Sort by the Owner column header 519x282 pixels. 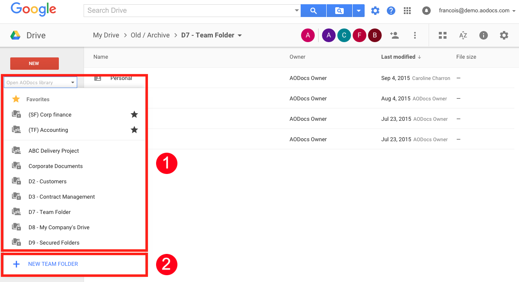coord(298,57)
